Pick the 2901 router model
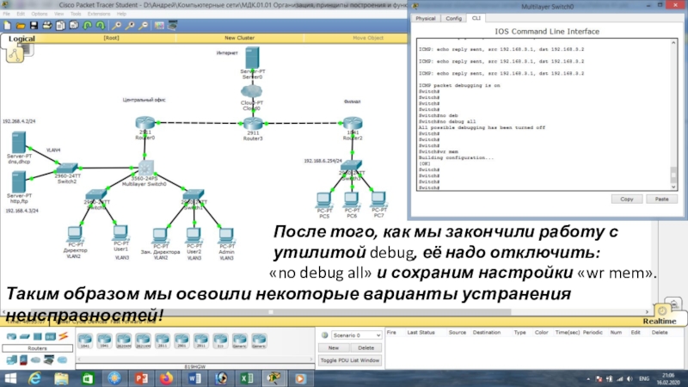The height and width of the screenshot is (387, 688). tap(181, 341)
